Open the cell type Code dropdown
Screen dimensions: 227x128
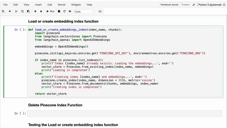pyautogui.click(x=84, y=11)
